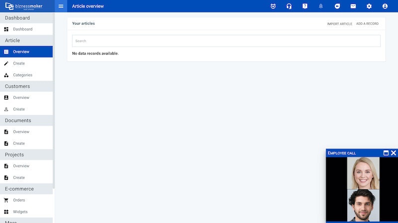Open E-commerce Orders menu item

(26, 200)
